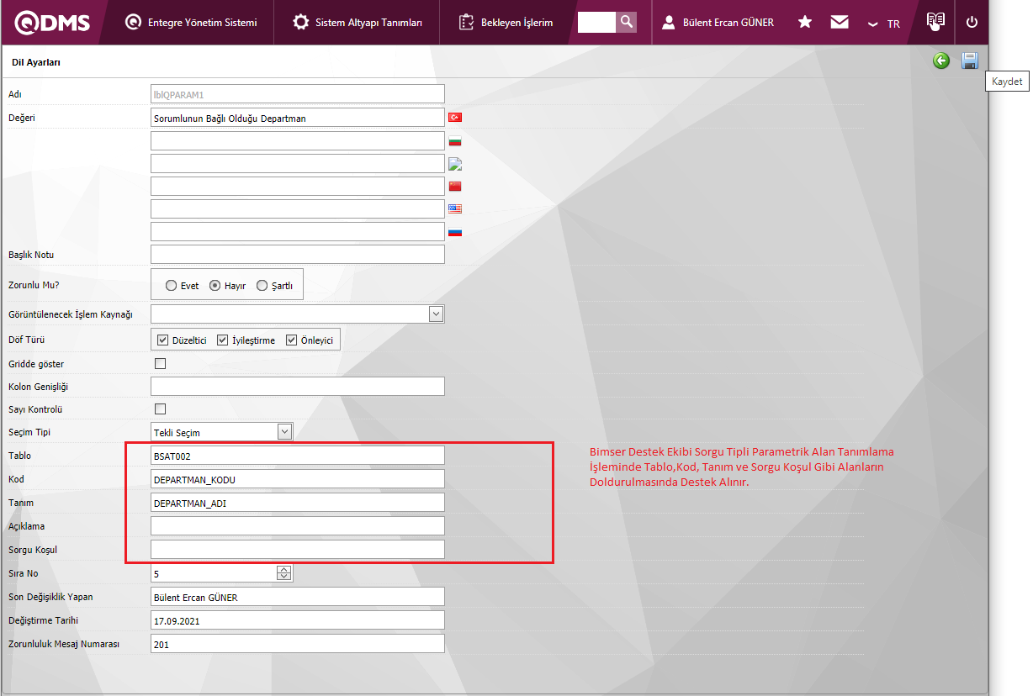Toggle the İyileştirme checkbox
This screenshot has height=696, width=1033.
(223, 340)
